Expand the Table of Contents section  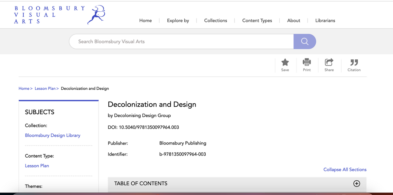click(x=357, y=184)
